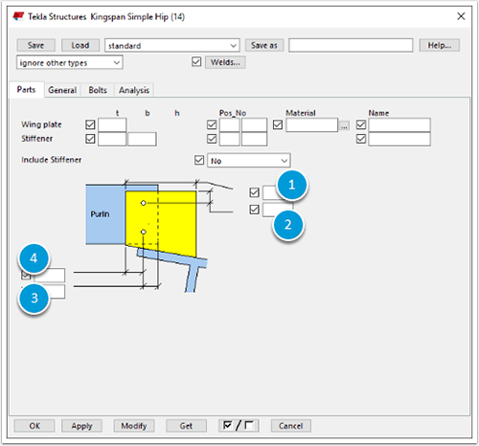The width and height of the screenshot is (479, 446).
Task: Toggle Include Stiffener checkbox
Action: pyautogui.click(x=199, y=160)
